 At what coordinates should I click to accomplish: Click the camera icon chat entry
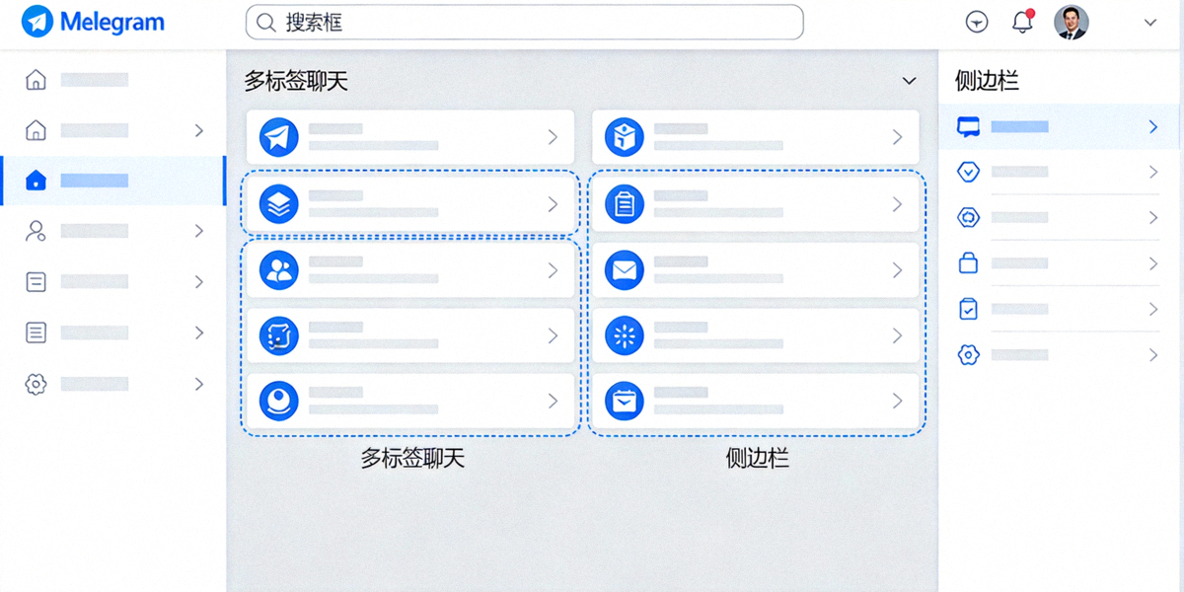pyautogui.click(x=277, y=401)
